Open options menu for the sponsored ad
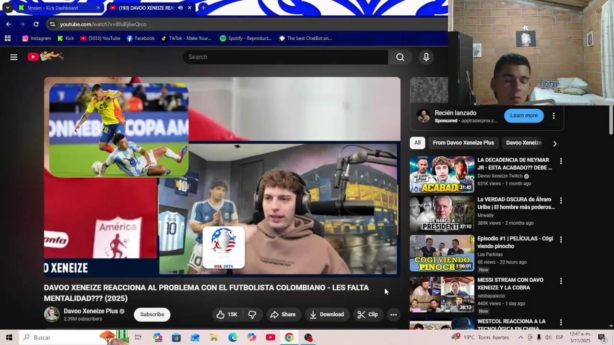Screen dimensions: 614x345 (554, 115)
